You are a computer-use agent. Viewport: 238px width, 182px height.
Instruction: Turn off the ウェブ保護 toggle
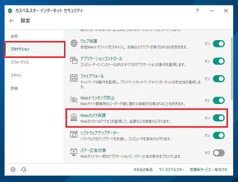[219, 44]
